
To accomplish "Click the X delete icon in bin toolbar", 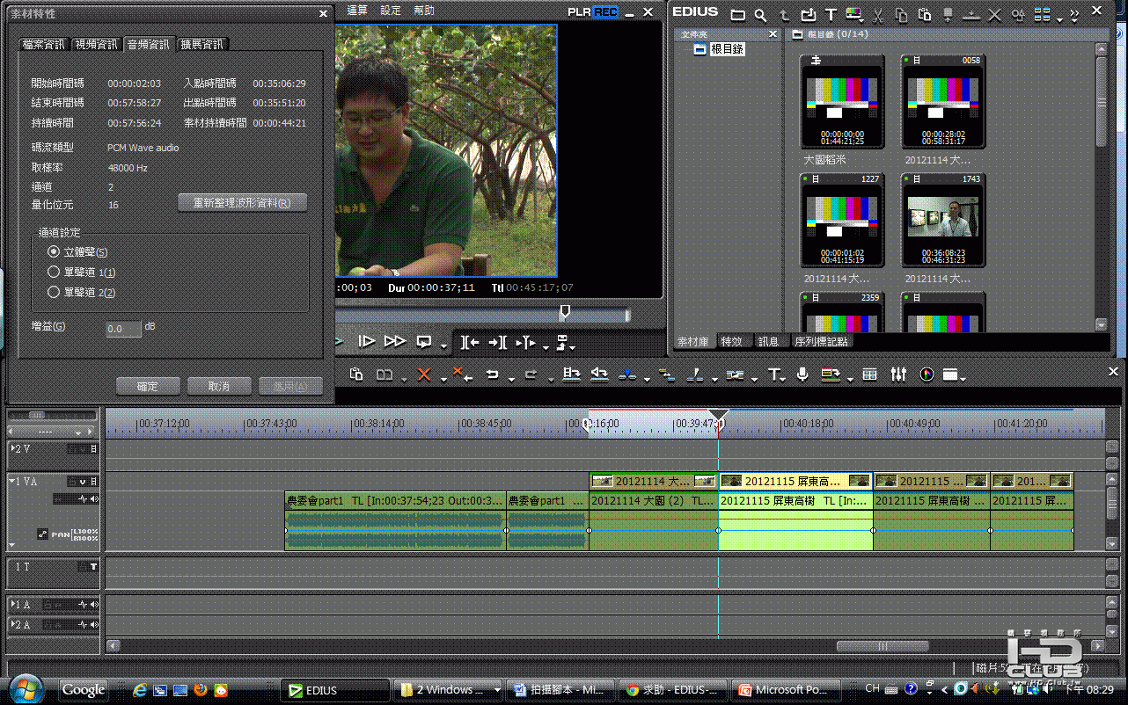I will tap(995, 15).
